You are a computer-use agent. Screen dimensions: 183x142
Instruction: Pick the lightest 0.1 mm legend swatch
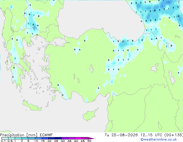click(5, 138)
